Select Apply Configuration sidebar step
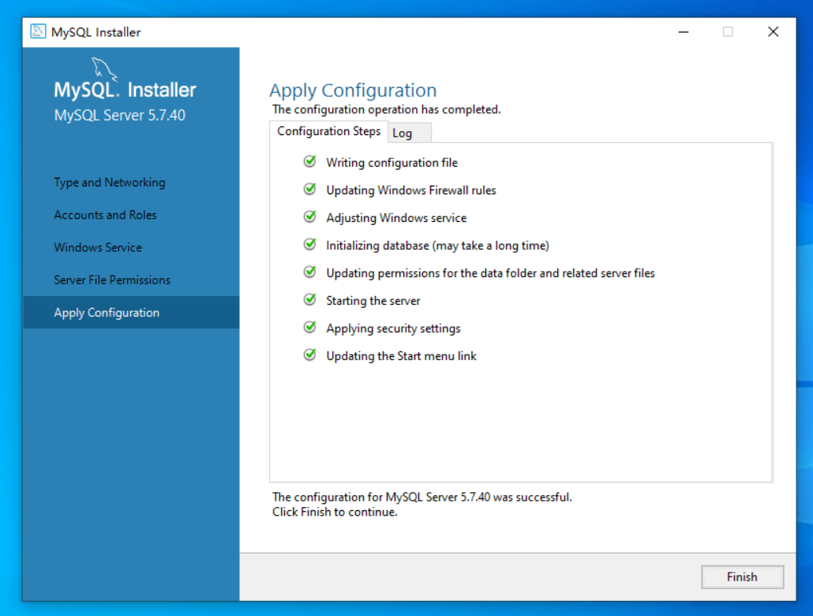Screen dimensions: 813x616 (x=131, y=313)
